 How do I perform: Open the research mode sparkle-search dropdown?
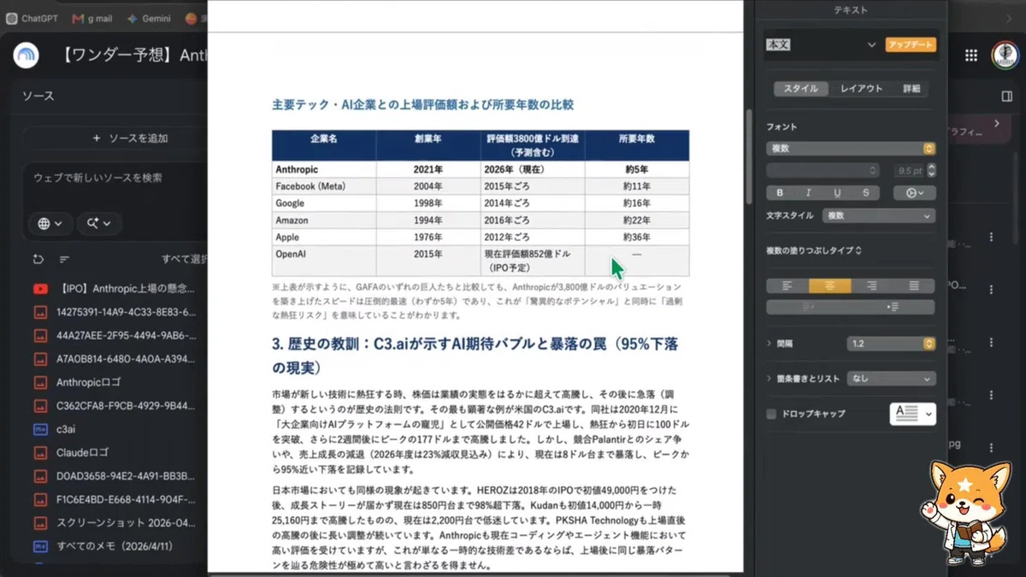coord(99,223)
